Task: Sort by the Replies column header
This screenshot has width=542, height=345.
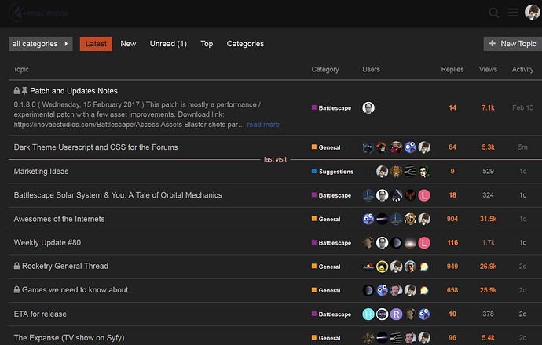Action: click(x=452, y=69)
